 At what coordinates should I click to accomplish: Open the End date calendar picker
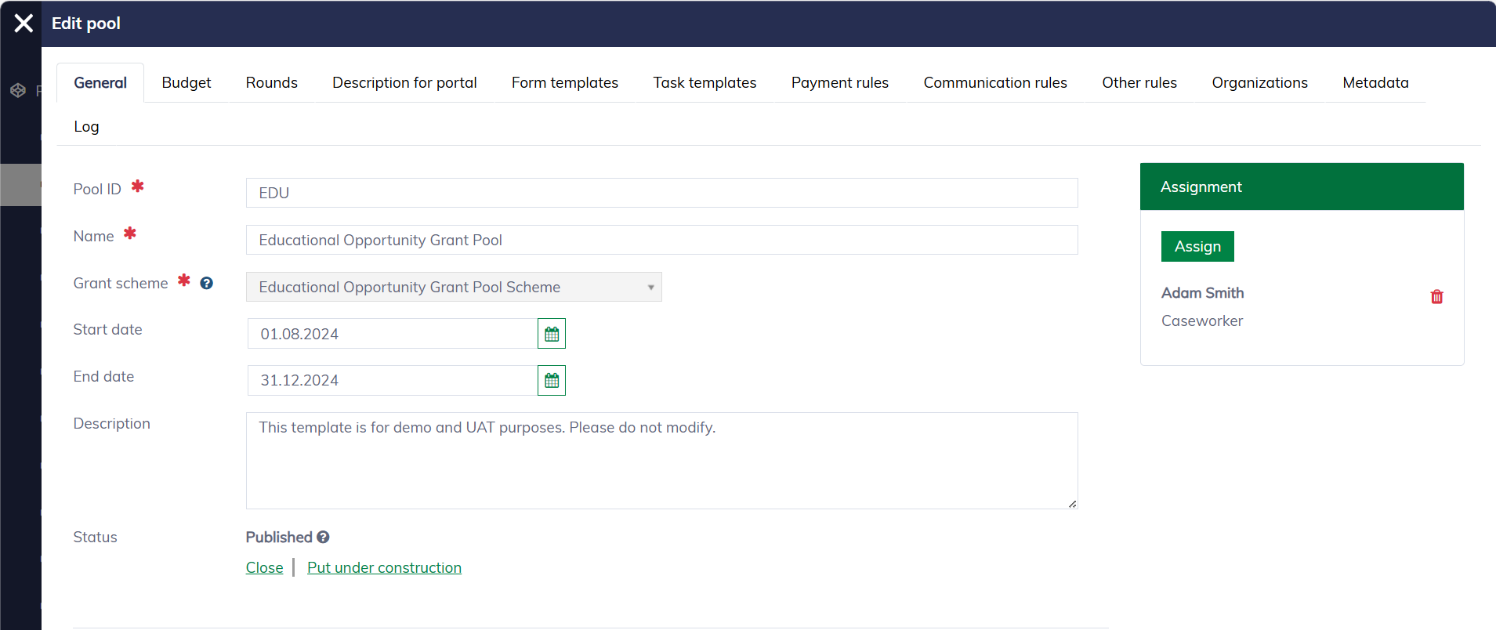tap(552, 381)
